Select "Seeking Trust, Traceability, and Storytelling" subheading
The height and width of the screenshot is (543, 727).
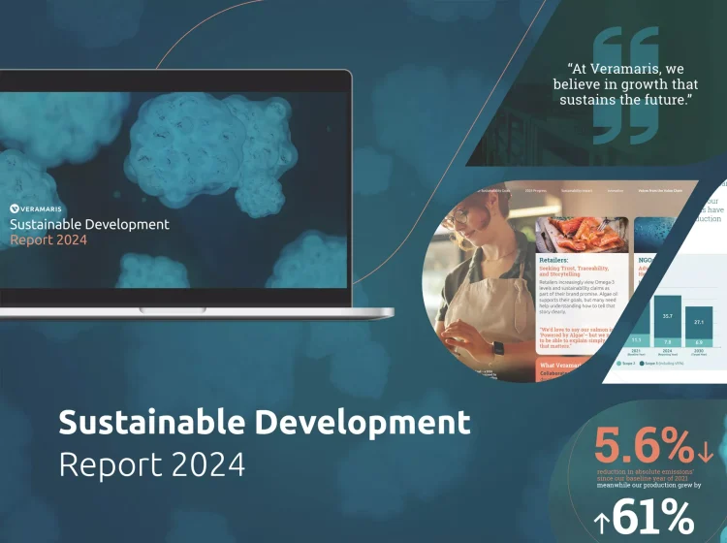coord(574,271)
